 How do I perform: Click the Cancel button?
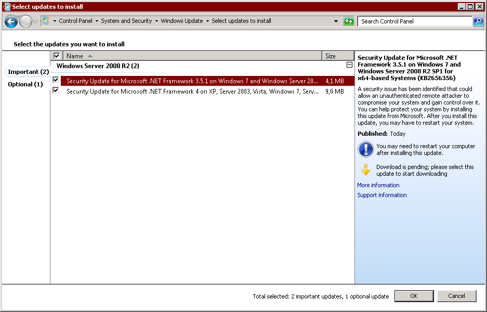(456, 296)
